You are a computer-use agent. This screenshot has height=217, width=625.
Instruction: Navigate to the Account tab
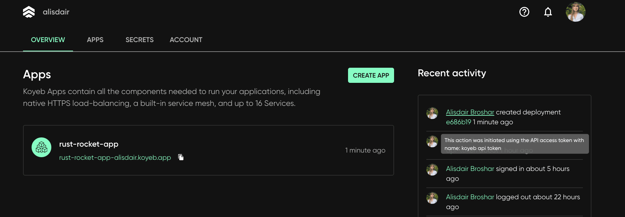(186, 40)
